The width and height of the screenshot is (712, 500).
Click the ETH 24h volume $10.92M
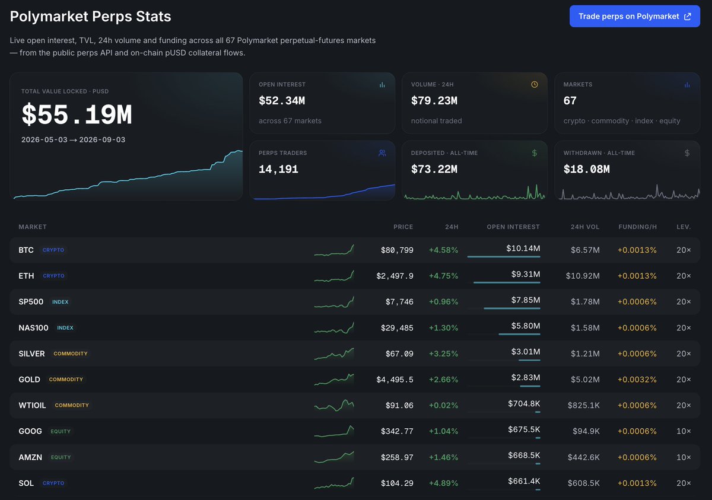(x=583, y=276)
